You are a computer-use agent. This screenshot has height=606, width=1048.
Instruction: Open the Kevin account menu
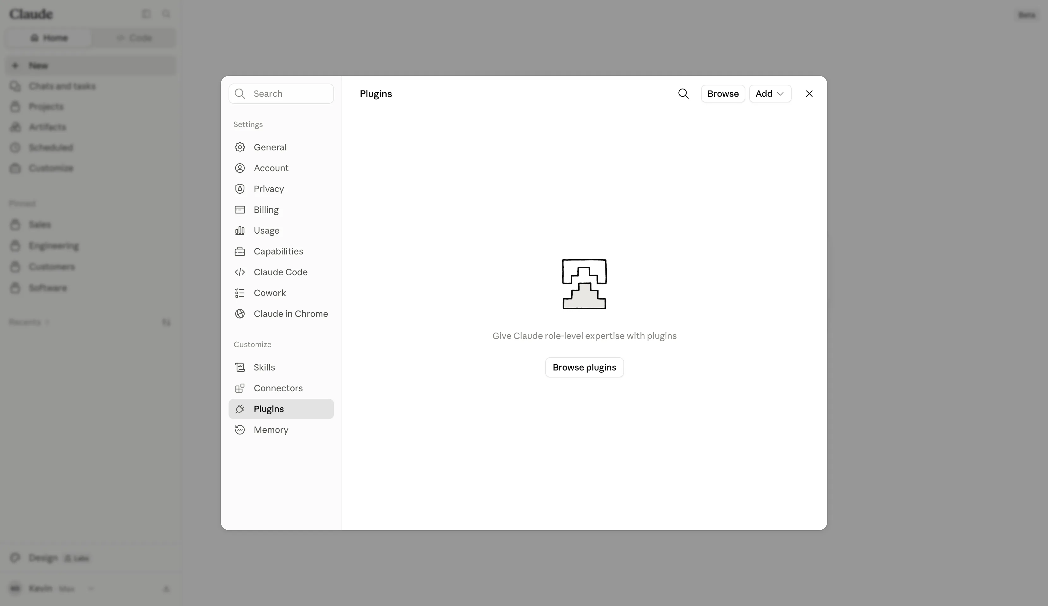51,588
